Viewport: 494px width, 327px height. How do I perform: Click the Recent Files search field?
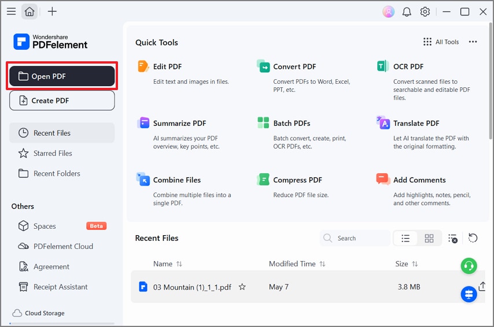[x=355, y=238]
